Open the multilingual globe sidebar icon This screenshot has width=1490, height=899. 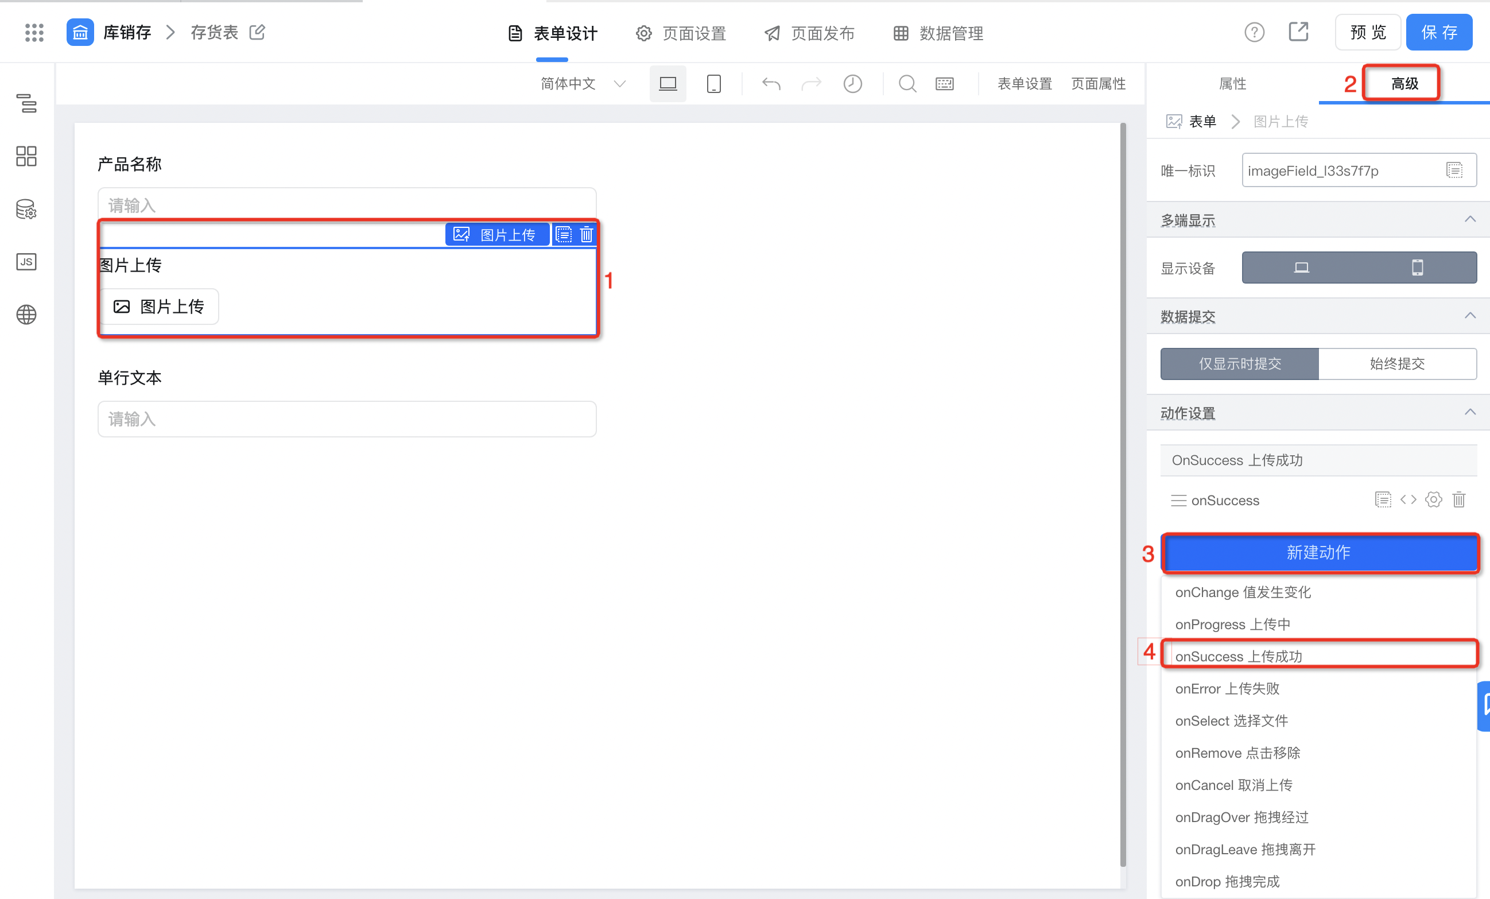26,315
